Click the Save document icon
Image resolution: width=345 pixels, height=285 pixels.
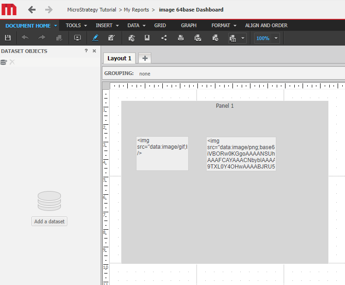tap(8, 38)
